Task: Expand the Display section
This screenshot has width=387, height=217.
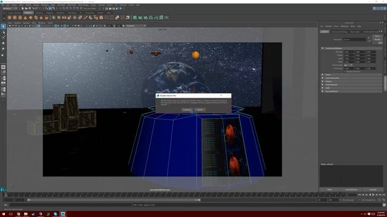Action: pos(351,81)
